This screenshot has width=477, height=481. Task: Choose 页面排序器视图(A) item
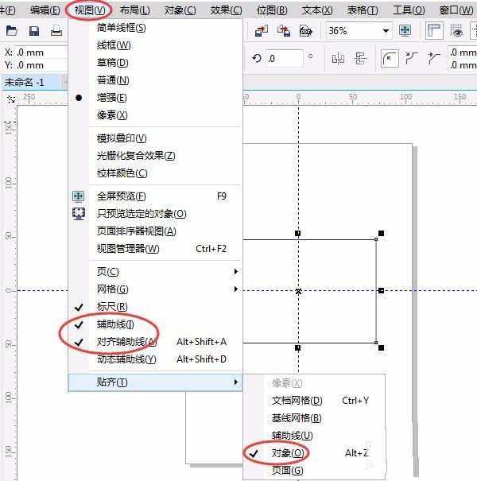(x=156, y=231)
